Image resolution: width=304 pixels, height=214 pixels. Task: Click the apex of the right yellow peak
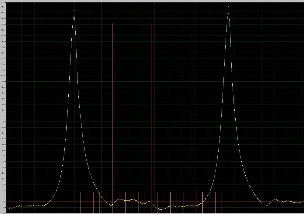coord(228,14)
